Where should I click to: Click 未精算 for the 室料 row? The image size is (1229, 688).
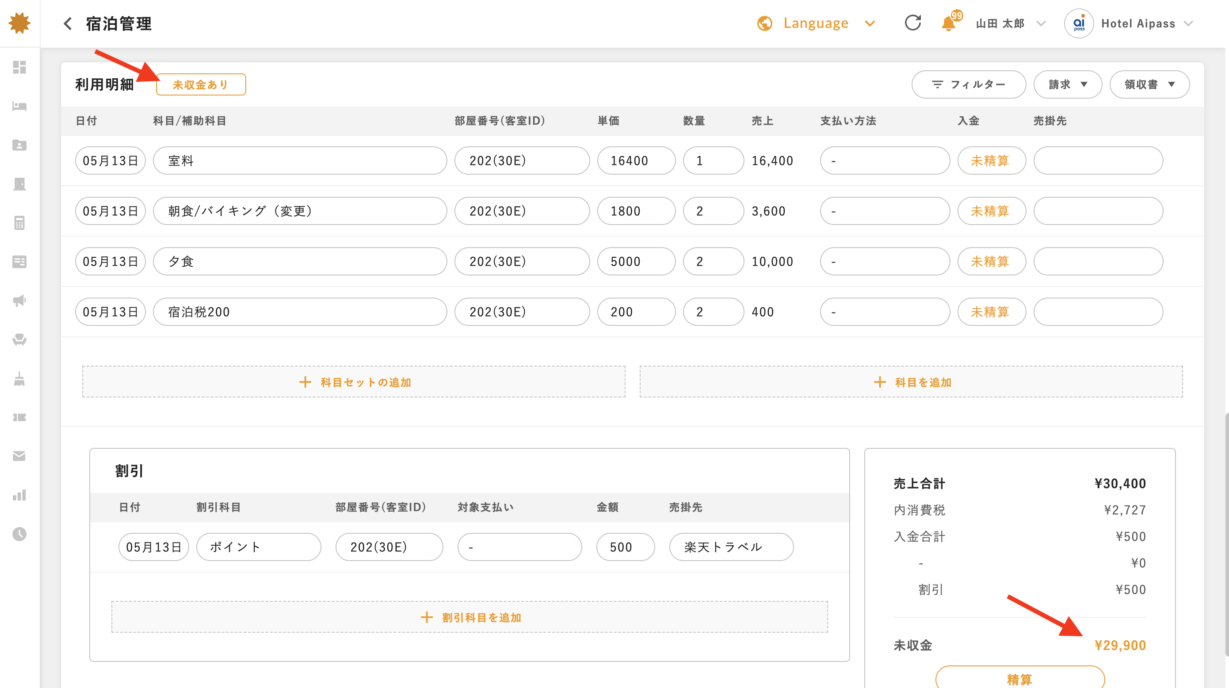click(x=992, y=161)
